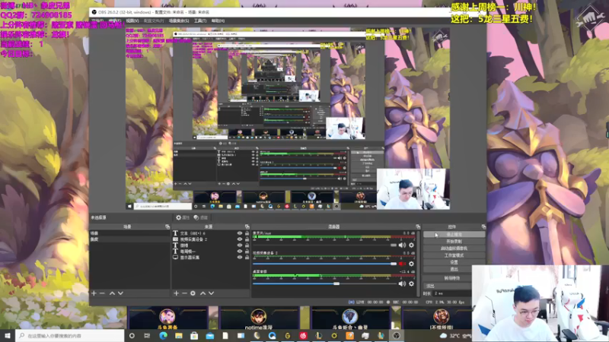Viewport: 609px width, 342px height.
Task: Unmute the red speaker icon for 视频采集设备 2 audio
Action: point(402,264)
